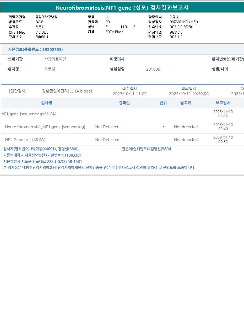This screenshot has height=324, width=244.
Task: Click the '단위' column header
Action: [163, 103]
